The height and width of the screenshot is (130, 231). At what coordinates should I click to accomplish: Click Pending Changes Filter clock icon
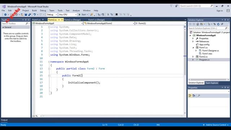tap(209, 24)
